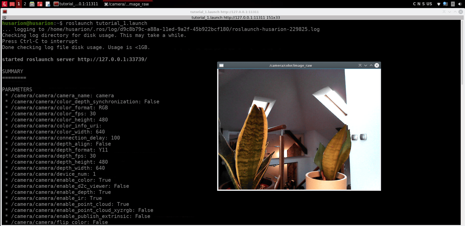Open the US keyboard layout indicator
The image size is (465, 226).
pyautogui.click(x=429, y=4)
